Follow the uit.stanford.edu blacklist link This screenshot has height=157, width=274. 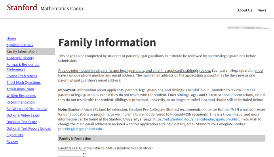(x=196, y=119)
